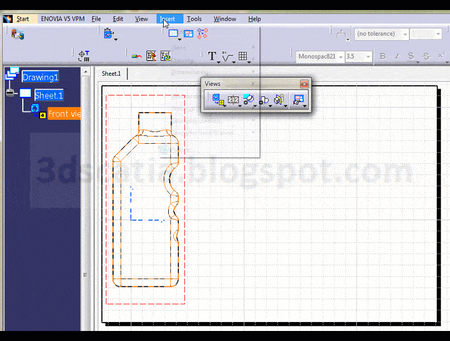Open the Insert menu
The width and height of the screenshot is (450, 341).
[x=169, y=18]
